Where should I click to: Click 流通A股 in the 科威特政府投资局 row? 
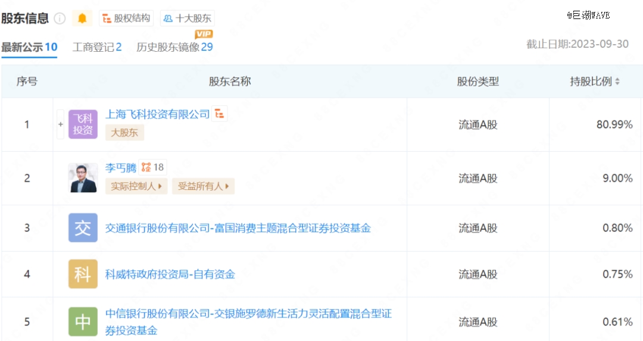pyautogui.click(x=477, y=274)
